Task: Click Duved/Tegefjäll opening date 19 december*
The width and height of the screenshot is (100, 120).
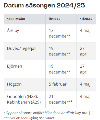Action: click(x=60, y=51)
